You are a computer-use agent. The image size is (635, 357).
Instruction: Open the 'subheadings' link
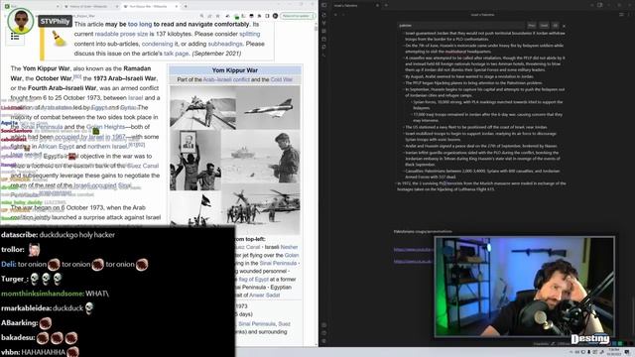(x=225, y=44)
